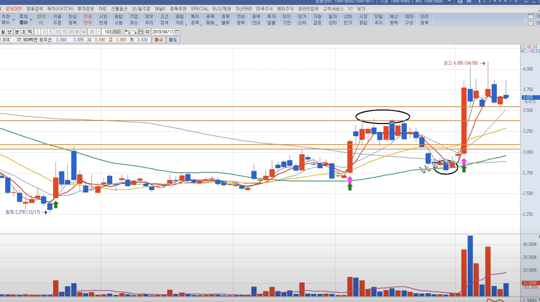This screenshot has height=302, width=540.
Task: Open the 선물옵션 menu
Action: point(119,9)
